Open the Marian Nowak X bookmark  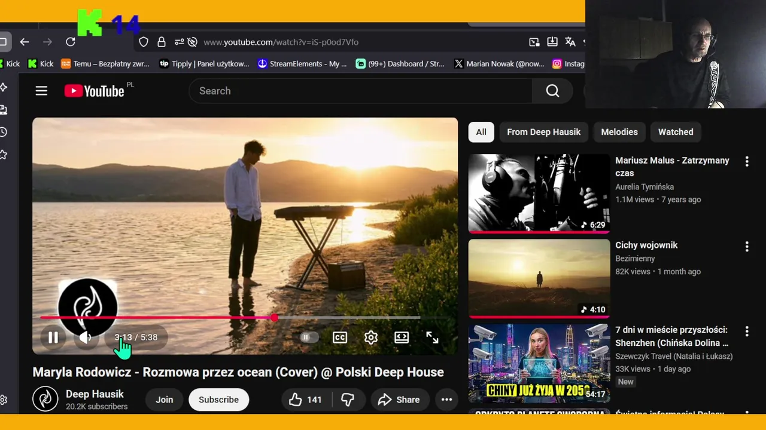click(499, 63)
